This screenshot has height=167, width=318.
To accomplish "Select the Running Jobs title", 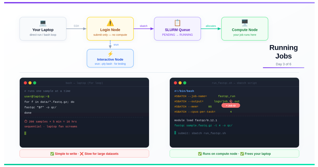I will point(284,52).
